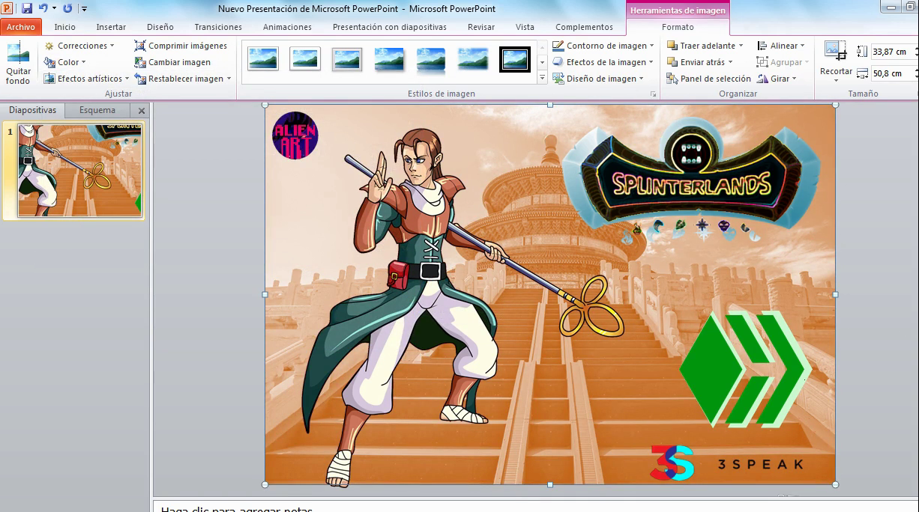Click the left-middle handle of the image

[265, 294]
